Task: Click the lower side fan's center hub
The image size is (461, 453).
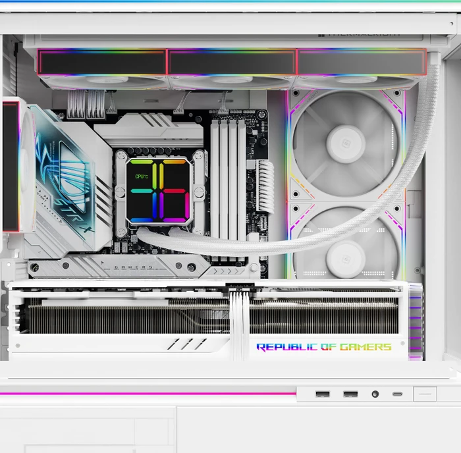Action: click(x=346, y=259)
